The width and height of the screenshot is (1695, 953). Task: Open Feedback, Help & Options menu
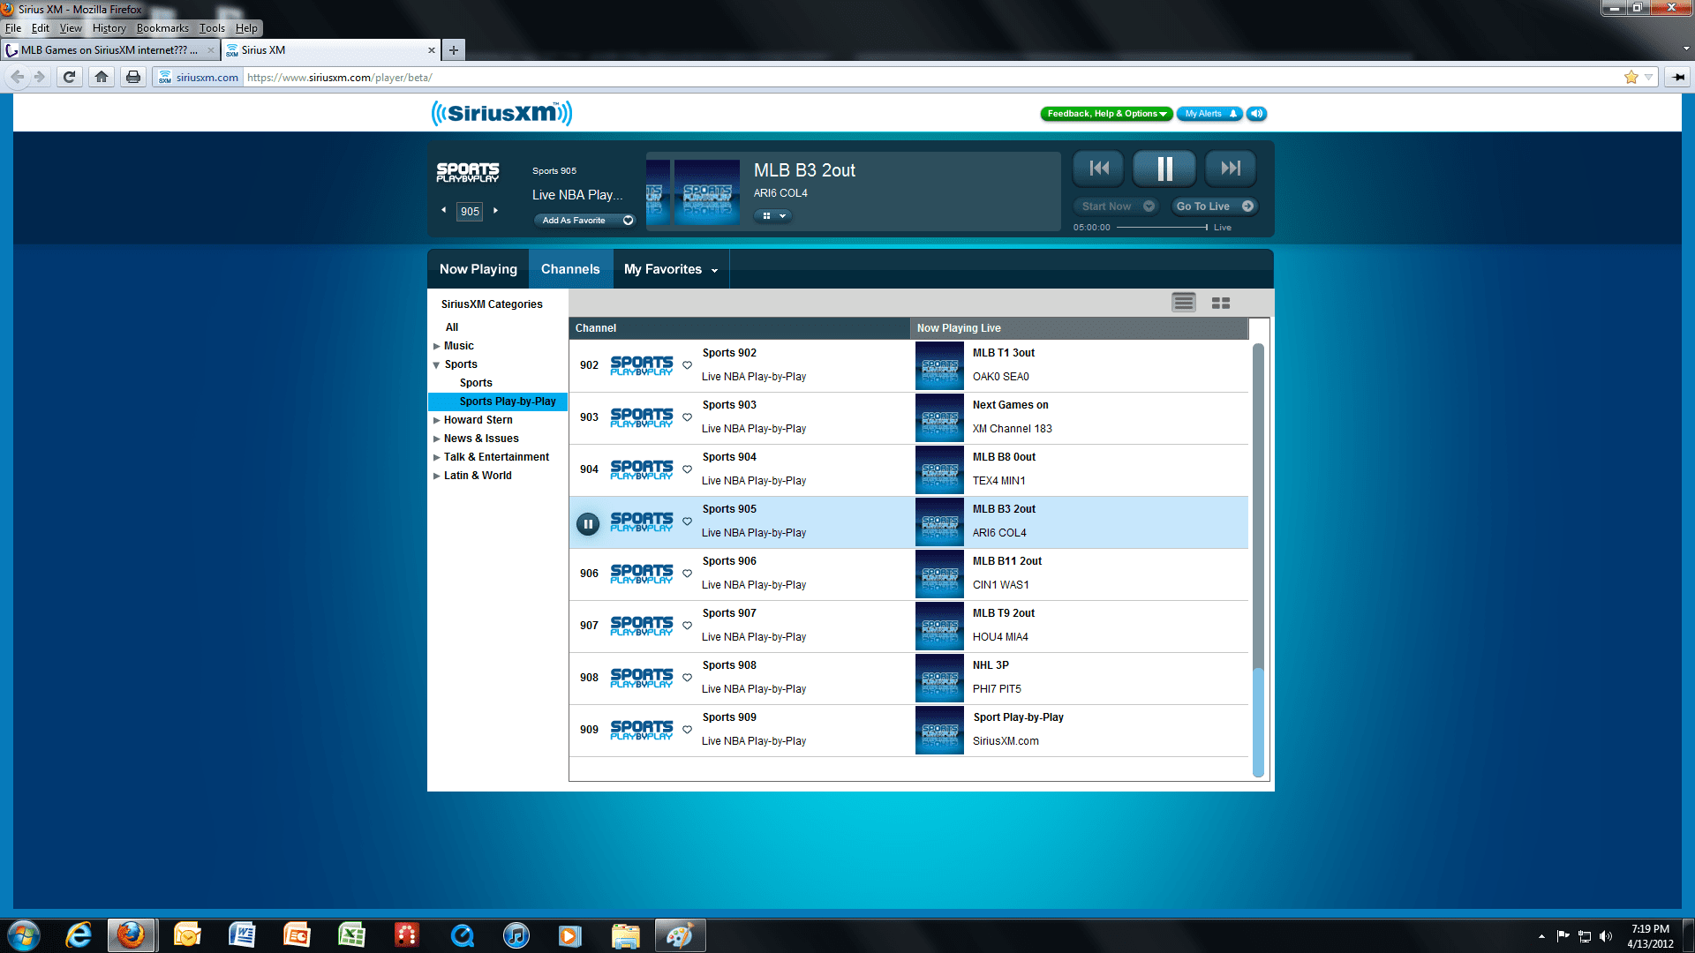(x=1106, y=114)
